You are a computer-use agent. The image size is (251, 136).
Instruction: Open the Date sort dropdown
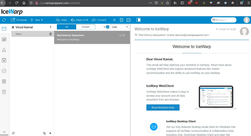(x=119, y=27)
